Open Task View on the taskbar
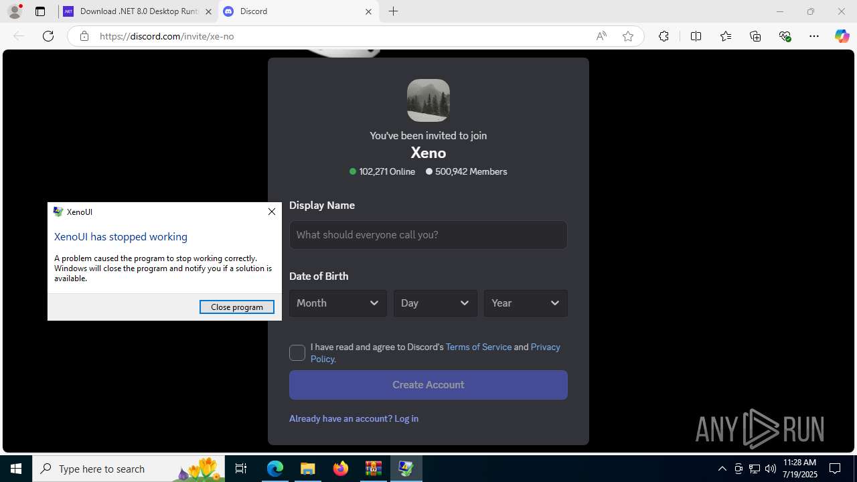 click(x=242, y=469)
